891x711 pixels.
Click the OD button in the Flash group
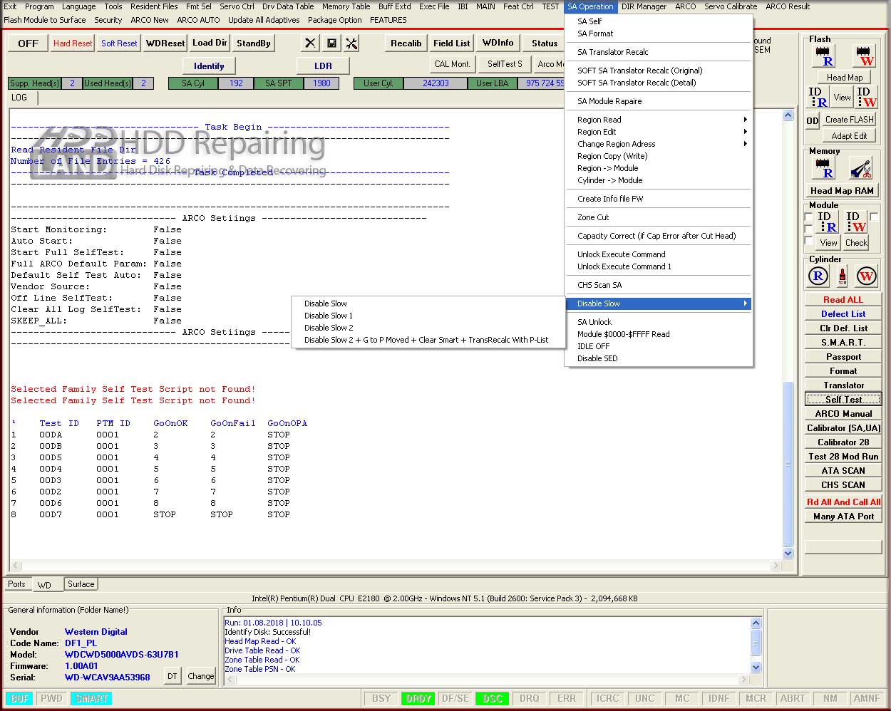tap(813, 120)
